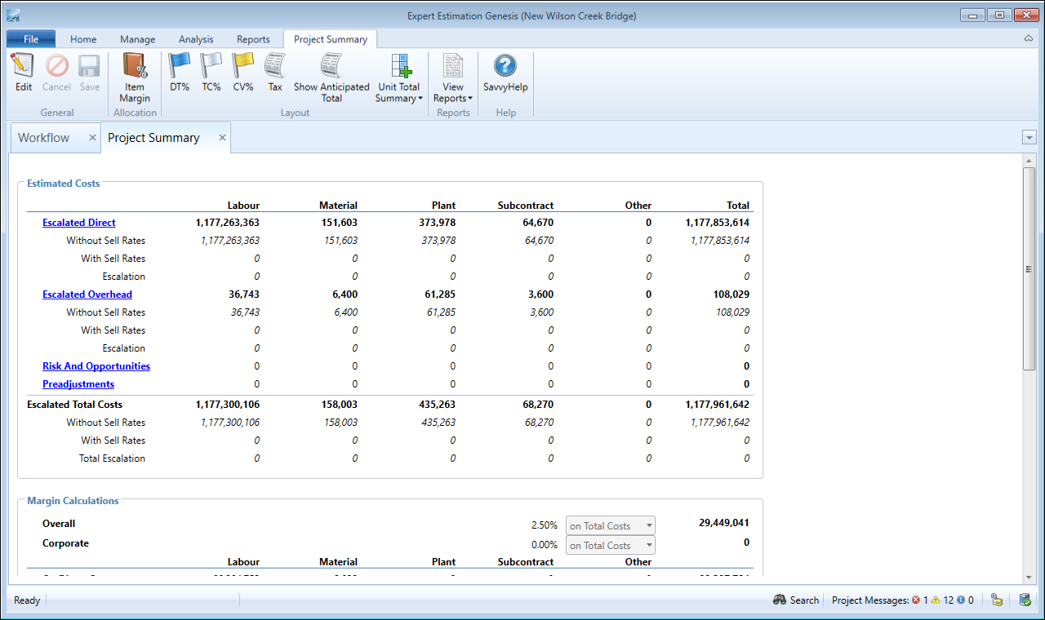The image size is (1045, 620).
Task: Select the Workflow document tab
Action: point(44,138)
